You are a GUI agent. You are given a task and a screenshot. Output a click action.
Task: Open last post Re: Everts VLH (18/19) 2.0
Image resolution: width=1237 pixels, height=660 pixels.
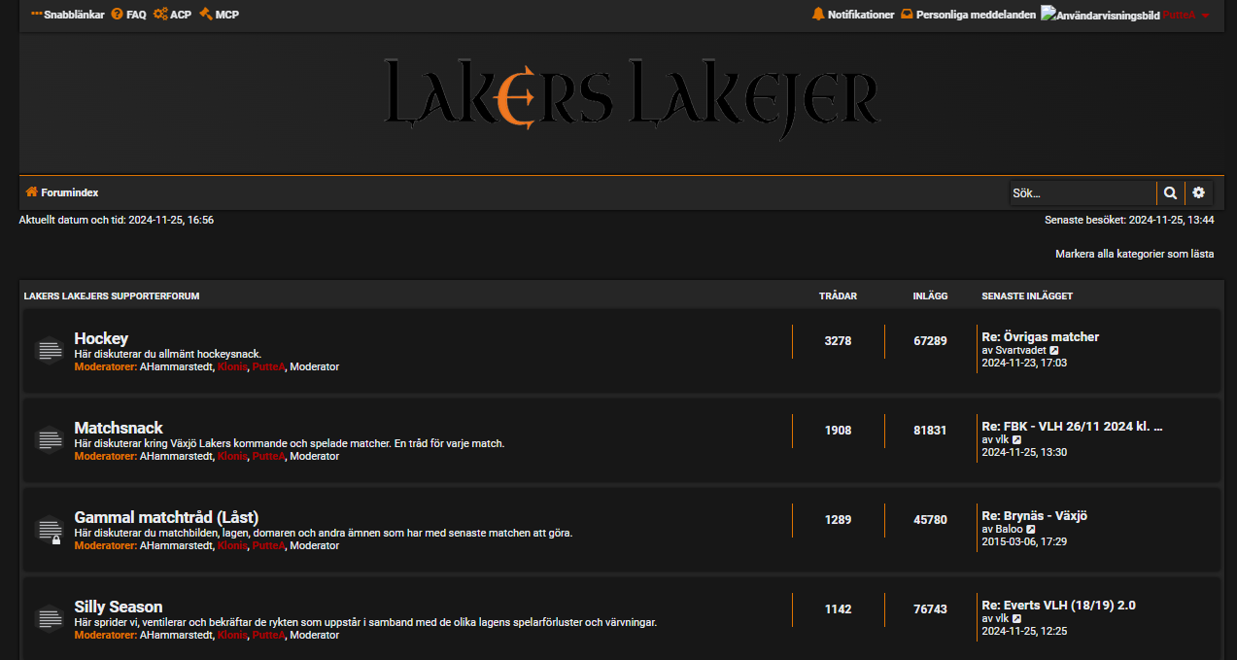(x=1058, y=606)
